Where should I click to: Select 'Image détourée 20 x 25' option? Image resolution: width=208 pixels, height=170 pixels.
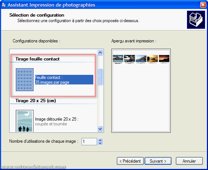57,121
